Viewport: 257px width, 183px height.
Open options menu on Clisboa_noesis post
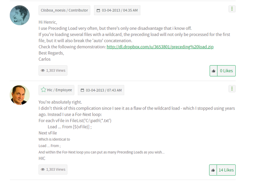tap(232, 9)
